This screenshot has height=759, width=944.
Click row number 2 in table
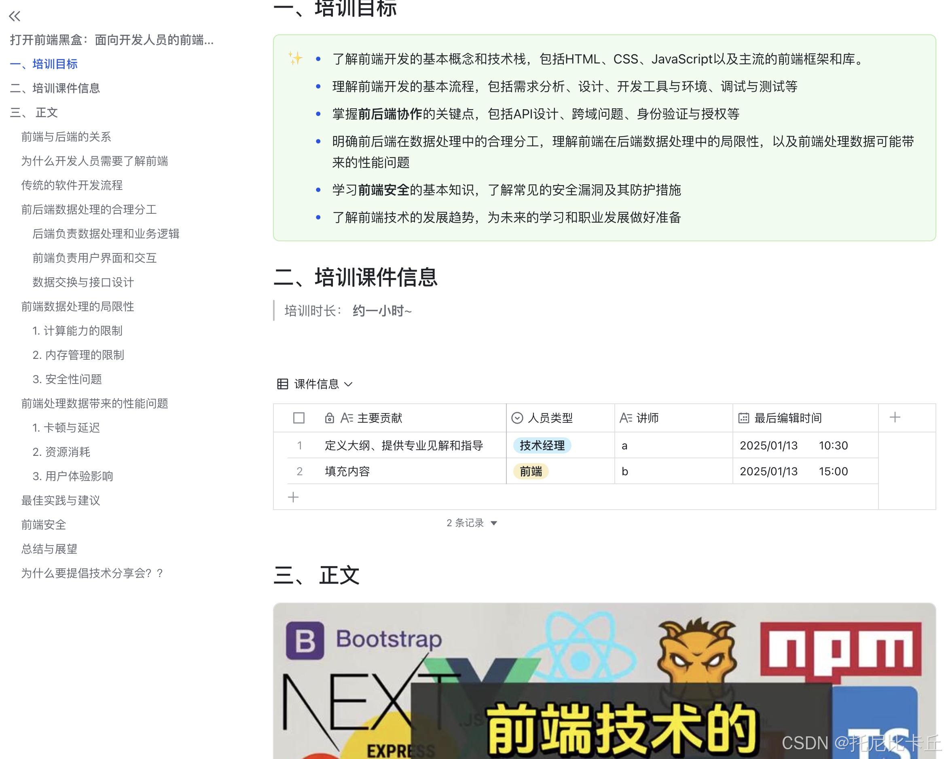tap(299, 471)
